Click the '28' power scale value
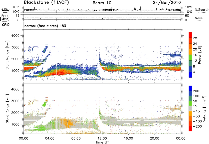This screenshot has height=144, width=209. pyautogui.click(x=195, y=38)
